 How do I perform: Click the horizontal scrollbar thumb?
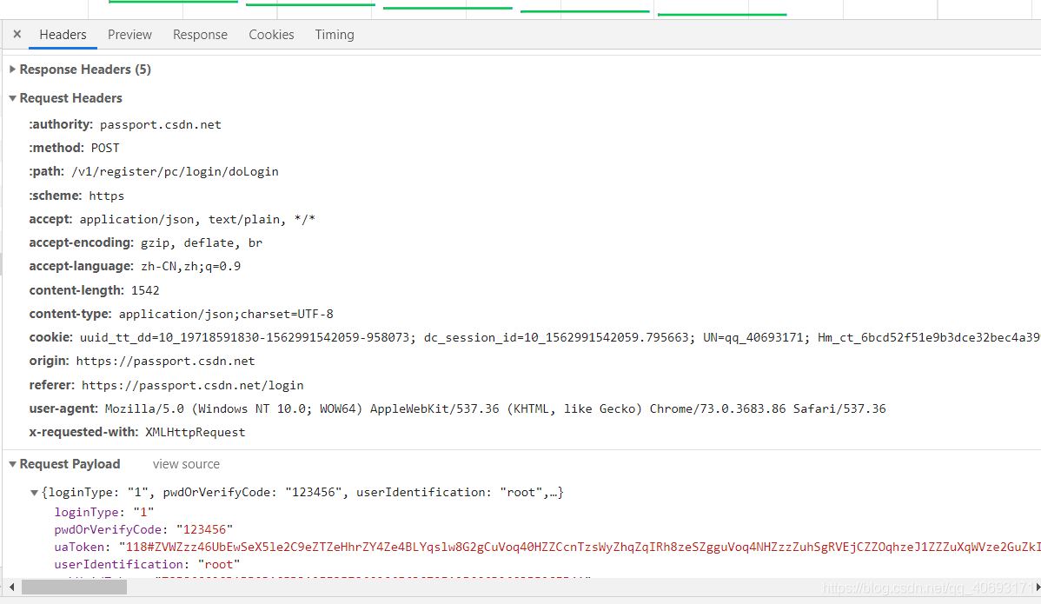pyautogui.click(x=74, y=587)
